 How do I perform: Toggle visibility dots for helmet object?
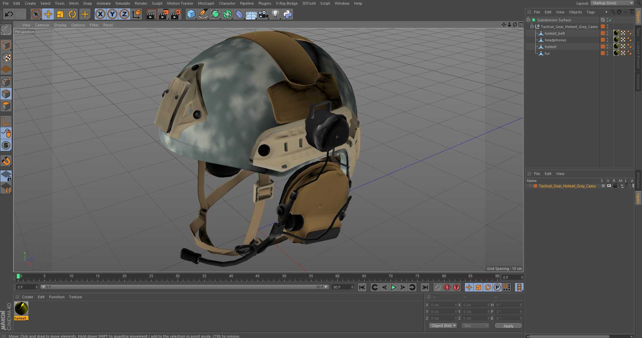[x=608, y=47]
